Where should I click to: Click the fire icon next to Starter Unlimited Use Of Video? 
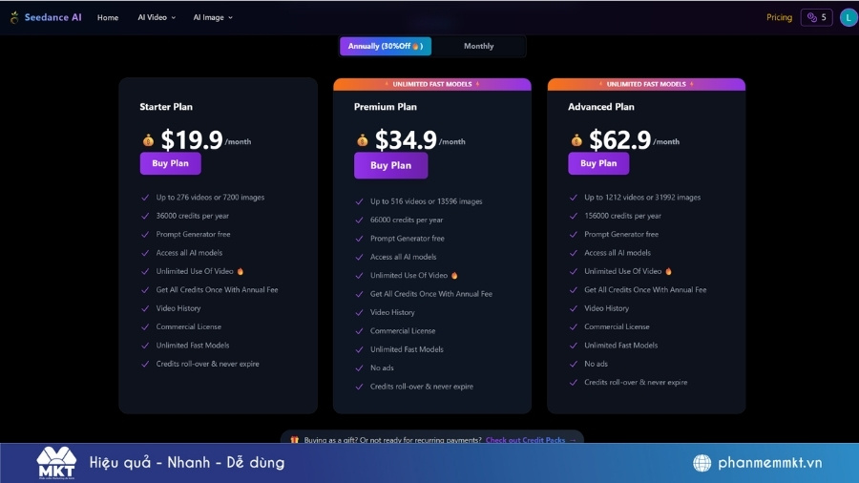240,271
